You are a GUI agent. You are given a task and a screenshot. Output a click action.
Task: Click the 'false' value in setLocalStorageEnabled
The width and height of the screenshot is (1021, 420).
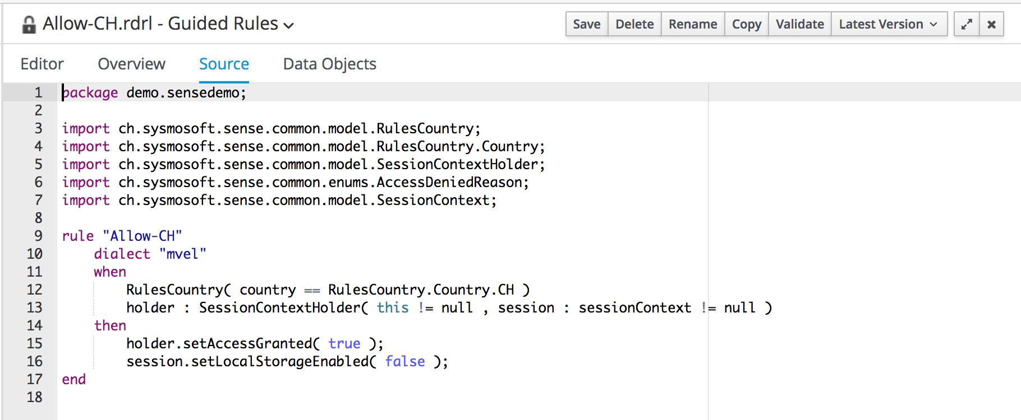click(404, 361)
